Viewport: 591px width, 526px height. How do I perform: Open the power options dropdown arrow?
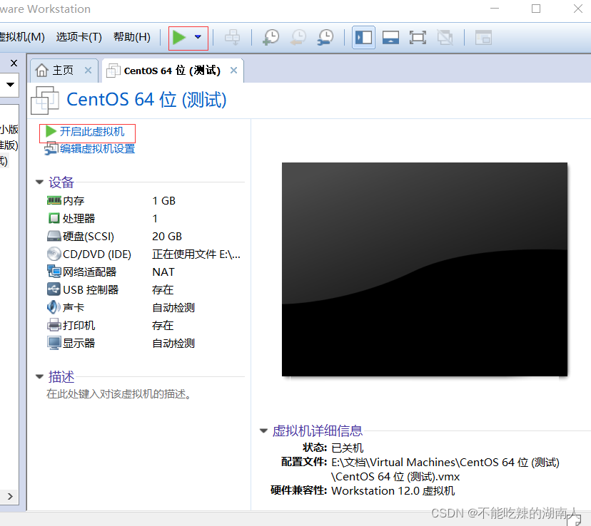pos(198,37)
